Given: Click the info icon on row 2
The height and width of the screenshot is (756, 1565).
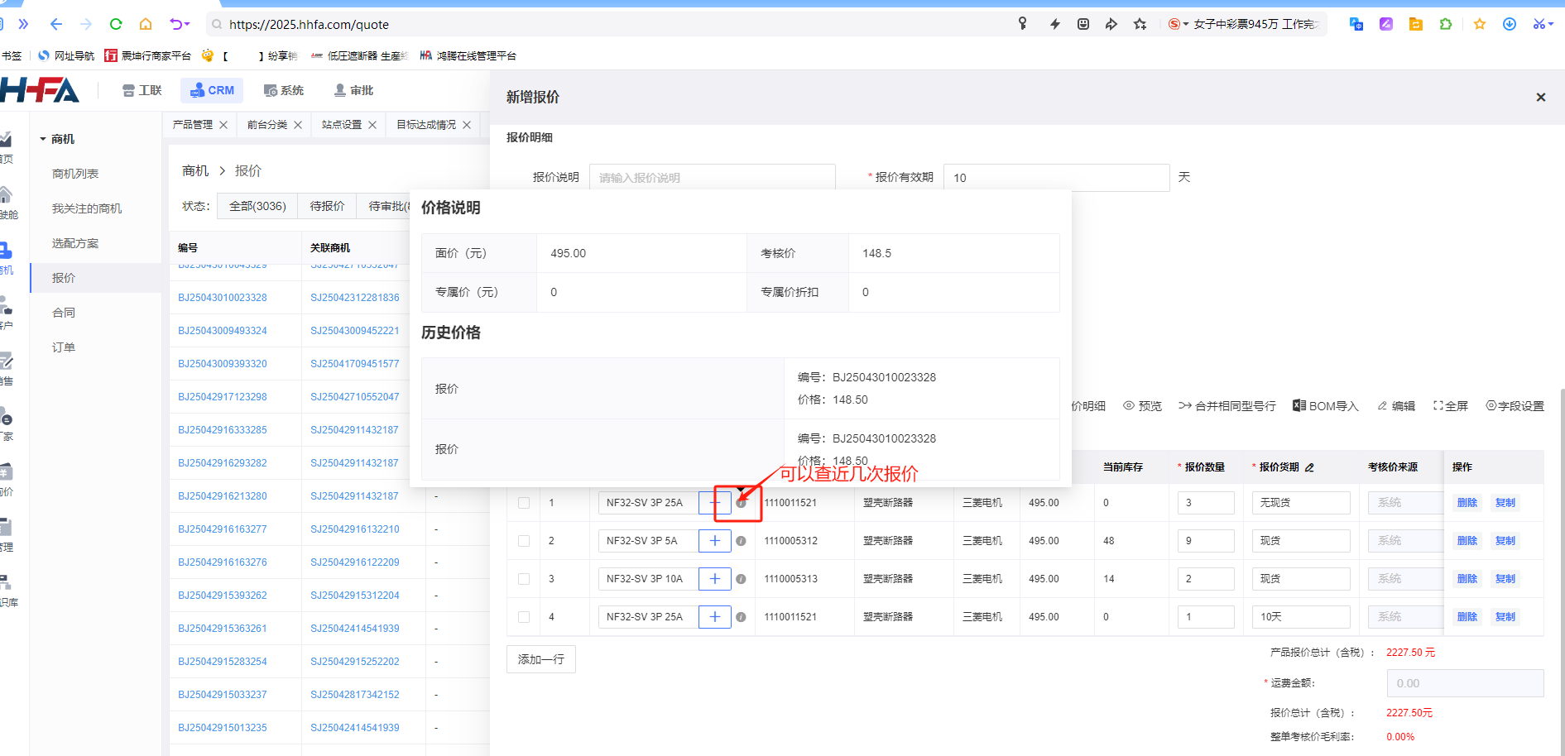Looking at the screenshot, I should click(741, 541).
